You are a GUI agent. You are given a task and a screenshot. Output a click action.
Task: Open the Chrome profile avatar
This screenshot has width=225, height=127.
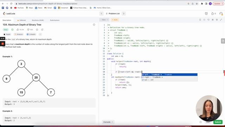210,4
